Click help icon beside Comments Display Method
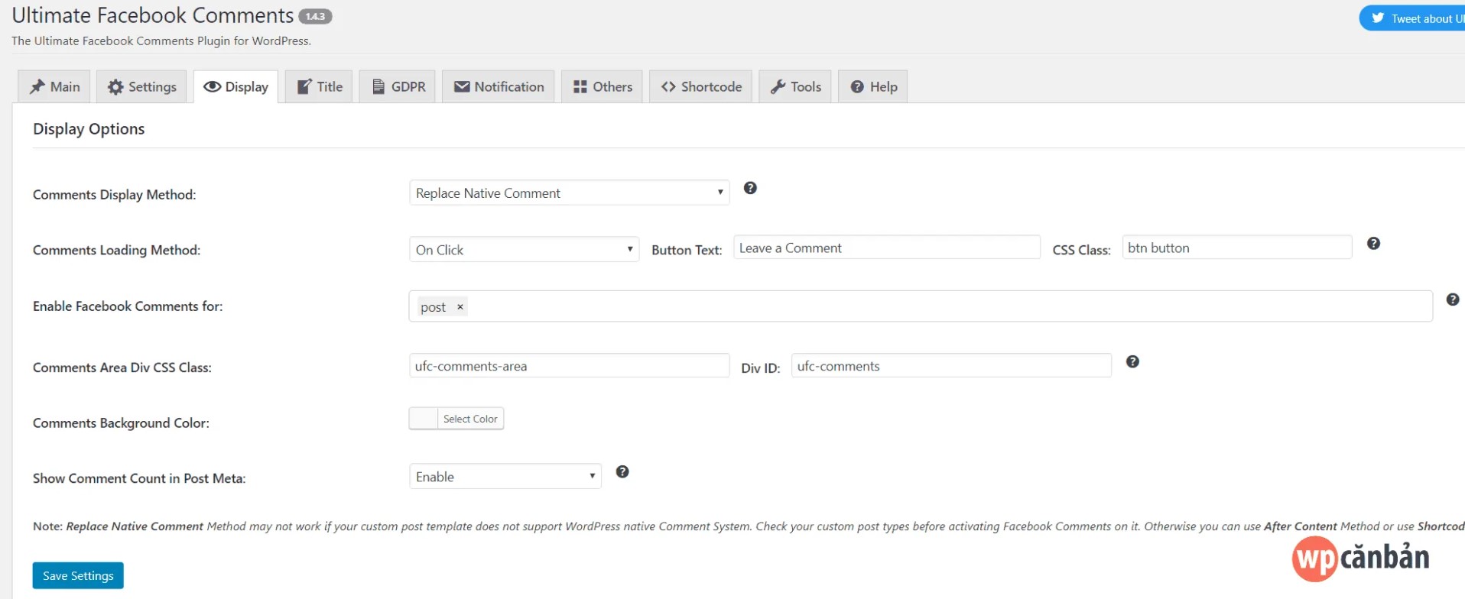This screenshot has width=1465, height=599. point(750,188)
